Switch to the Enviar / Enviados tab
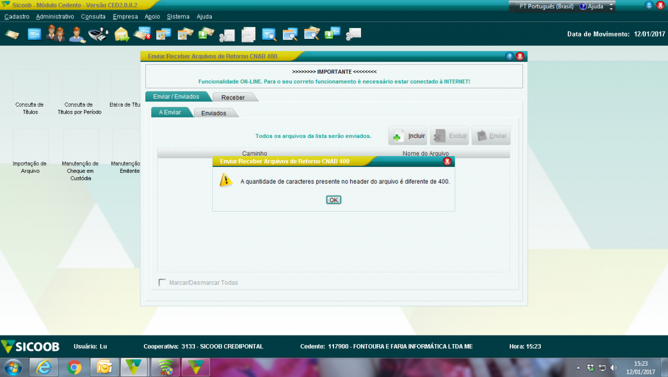Image resolution: width=668 pixels, height=377 pixels. point(176,97)
